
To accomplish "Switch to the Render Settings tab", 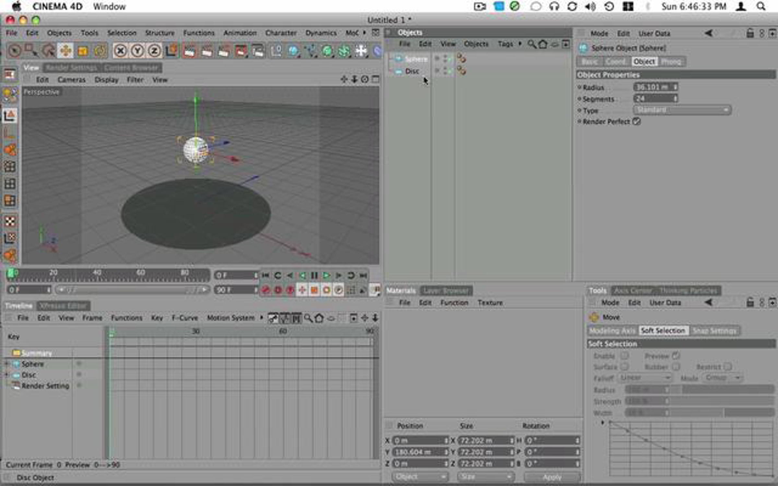I will [x=71, y=68].
